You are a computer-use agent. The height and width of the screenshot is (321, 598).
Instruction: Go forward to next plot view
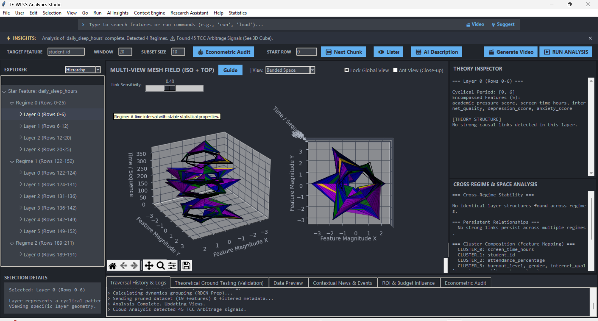[134, 266]
